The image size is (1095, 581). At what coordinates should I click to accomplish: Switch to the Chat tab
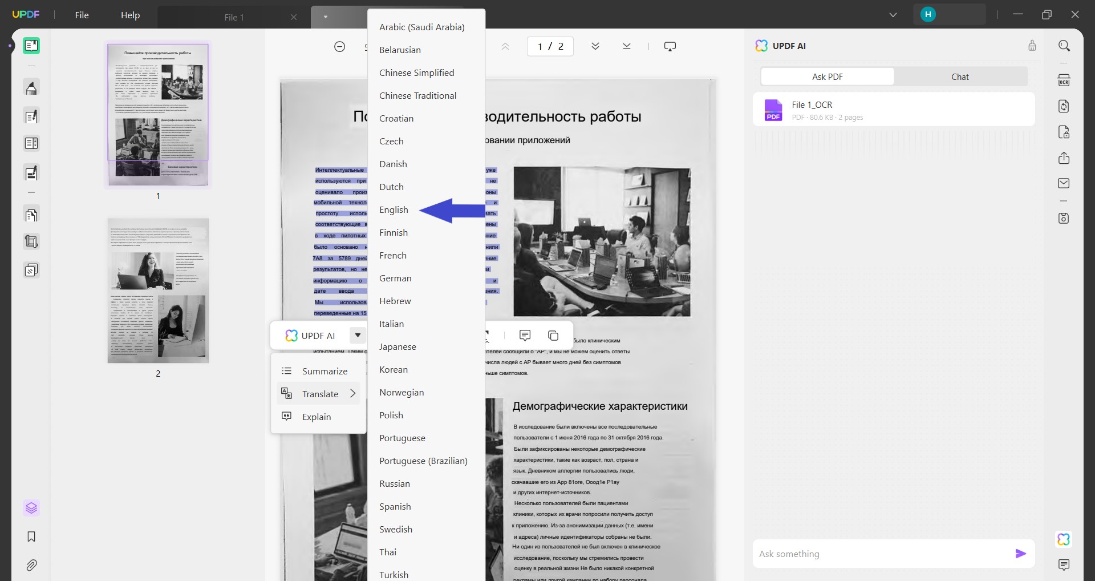[x=960, y=76]
